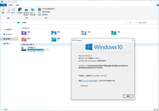
Task: Switch to large icons view in status bar
Action: click(x=157, y=109)
